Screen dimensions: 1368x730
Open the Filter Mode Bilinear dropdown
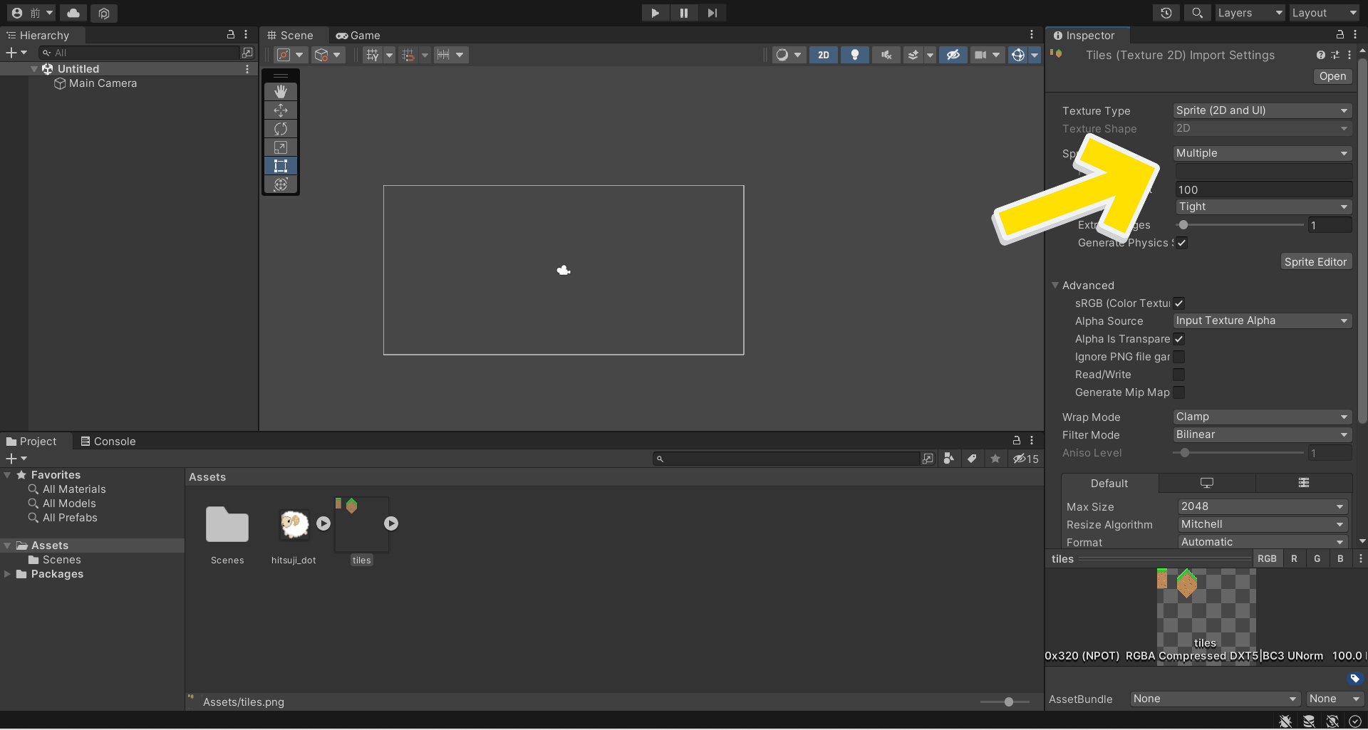pyautogui.click(x=1262, y=434)
